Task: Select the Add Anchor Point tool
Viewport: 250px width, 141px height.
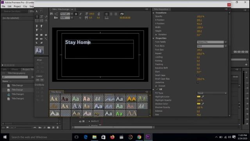Action: (x=37, y=30)
